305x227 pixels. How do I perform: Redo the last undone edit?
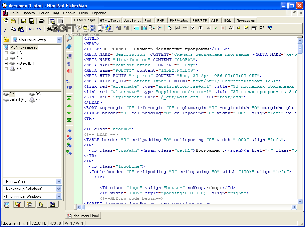[x=39, y=29]
